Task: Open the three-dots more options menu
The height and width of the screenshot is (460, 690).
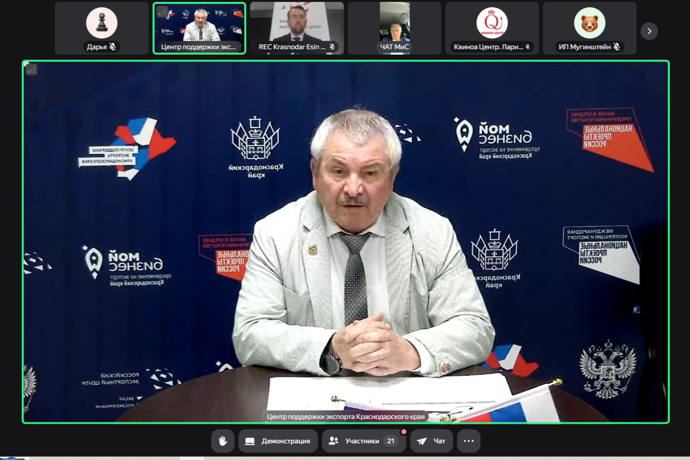Action: 468,441
